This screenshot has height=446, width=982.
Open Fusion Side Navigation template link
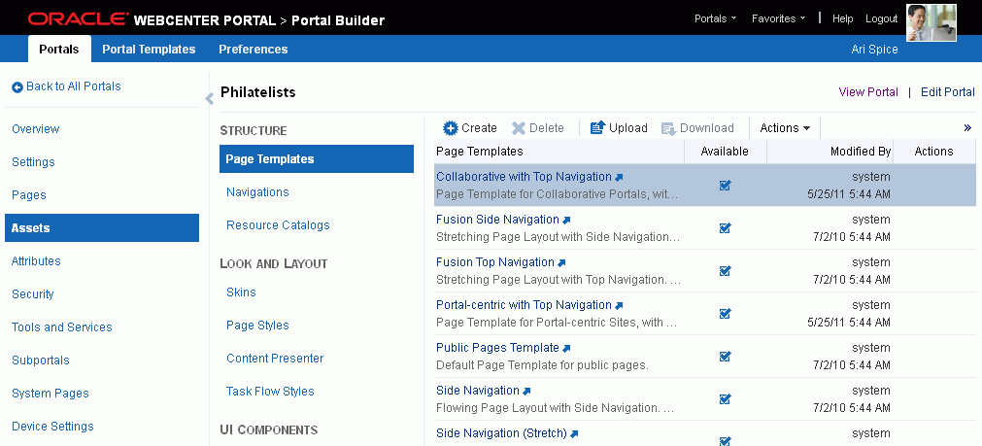click(x=497, y=220)
